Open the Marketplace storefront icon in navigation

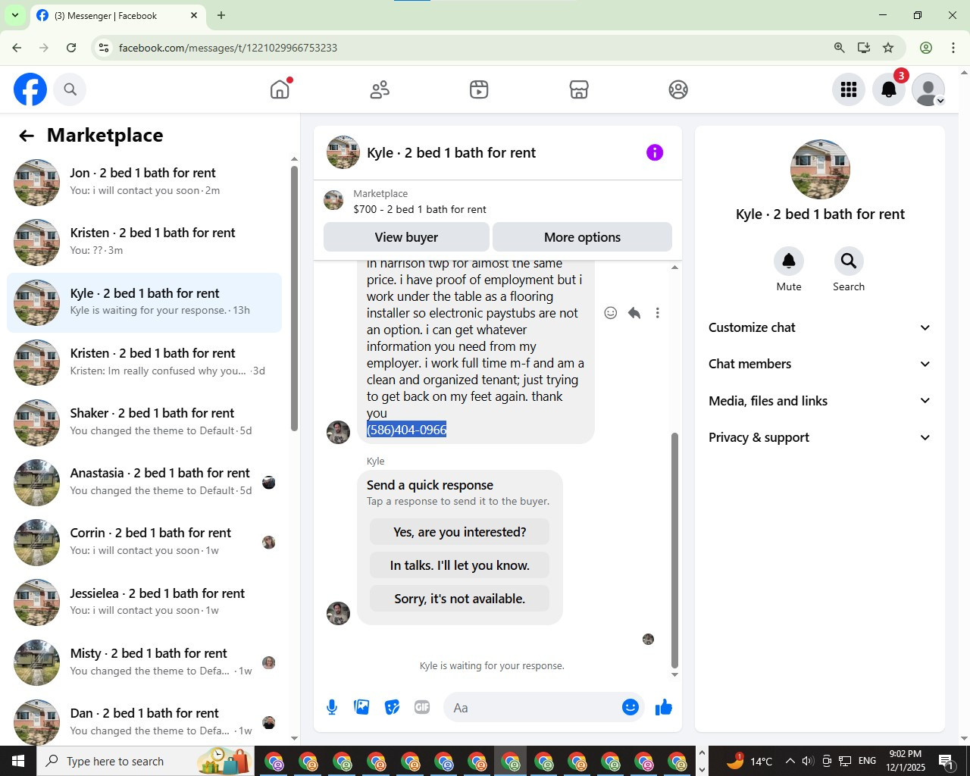579,89
